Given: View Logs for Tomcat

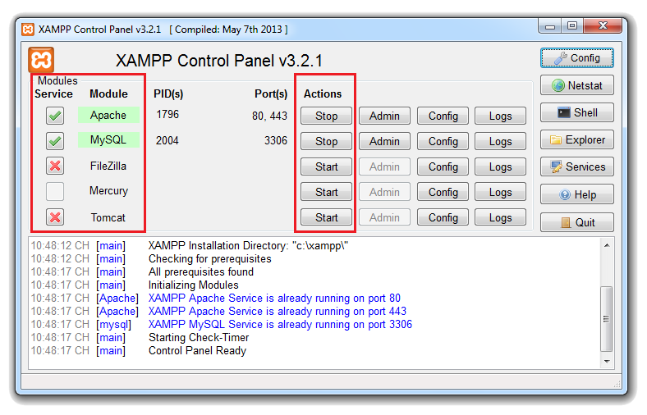Looking at the screenshot, I should coord(500,217).
